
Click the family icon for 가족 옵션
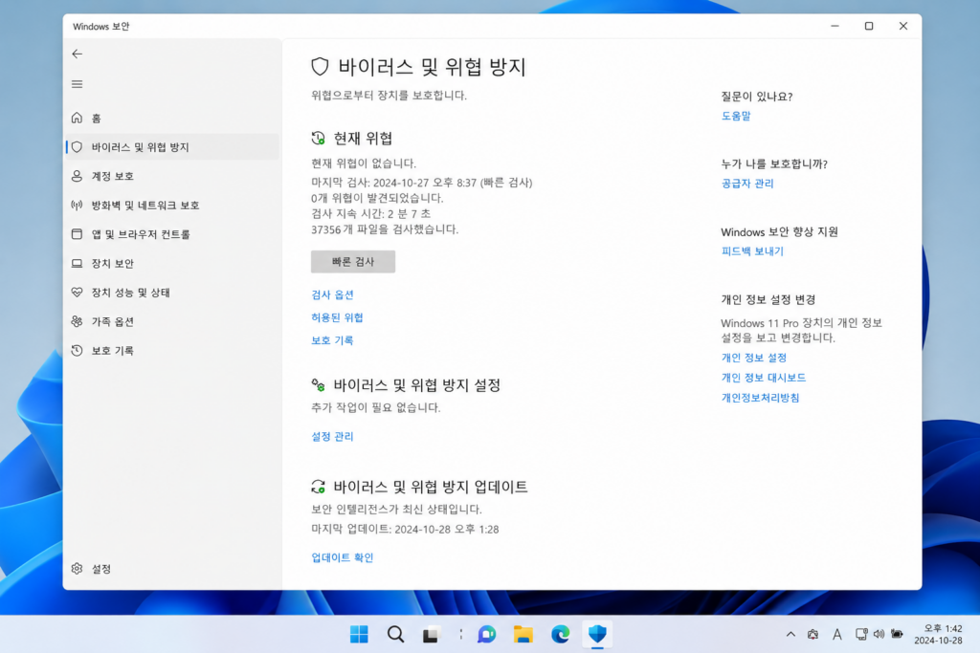pos(77,321)
